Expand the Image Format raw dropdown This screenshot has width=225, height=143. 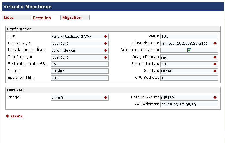tap(189, 57)
